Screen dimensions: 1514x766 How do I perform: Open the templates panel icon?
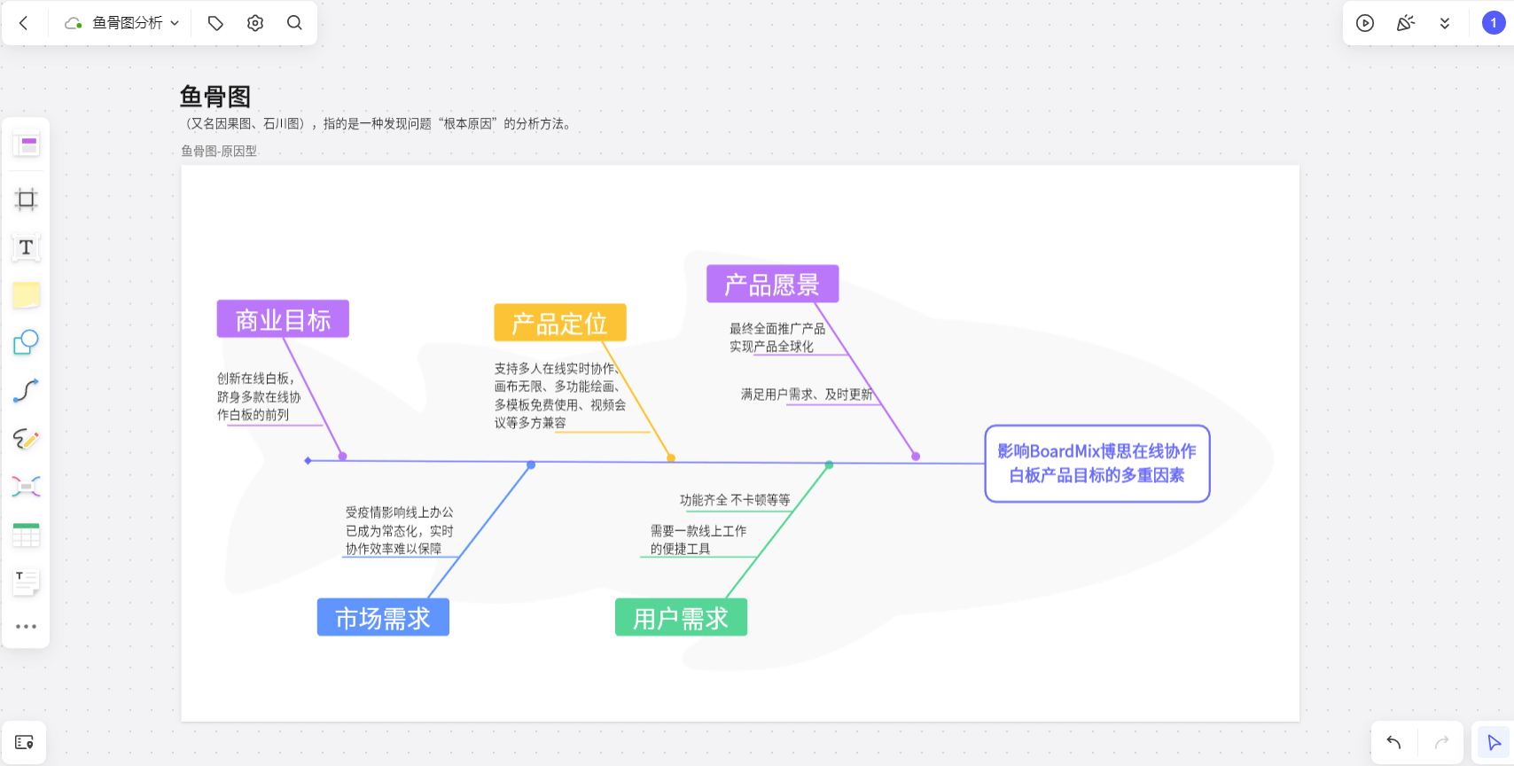pos(27,145)
